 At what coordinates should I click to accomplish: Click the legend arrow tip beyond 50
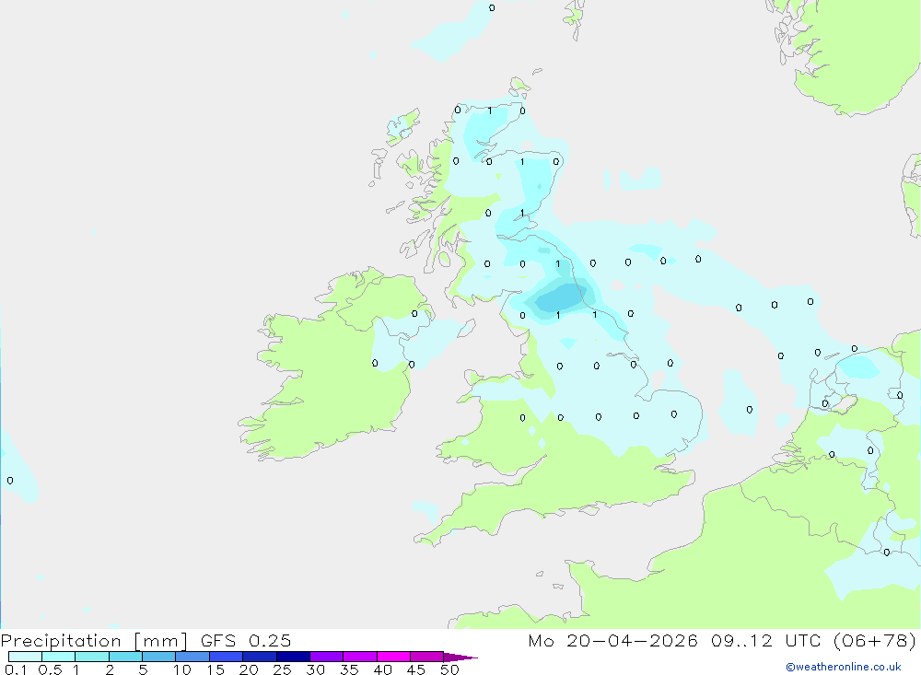pyautogui.click(x=460, y=657)
